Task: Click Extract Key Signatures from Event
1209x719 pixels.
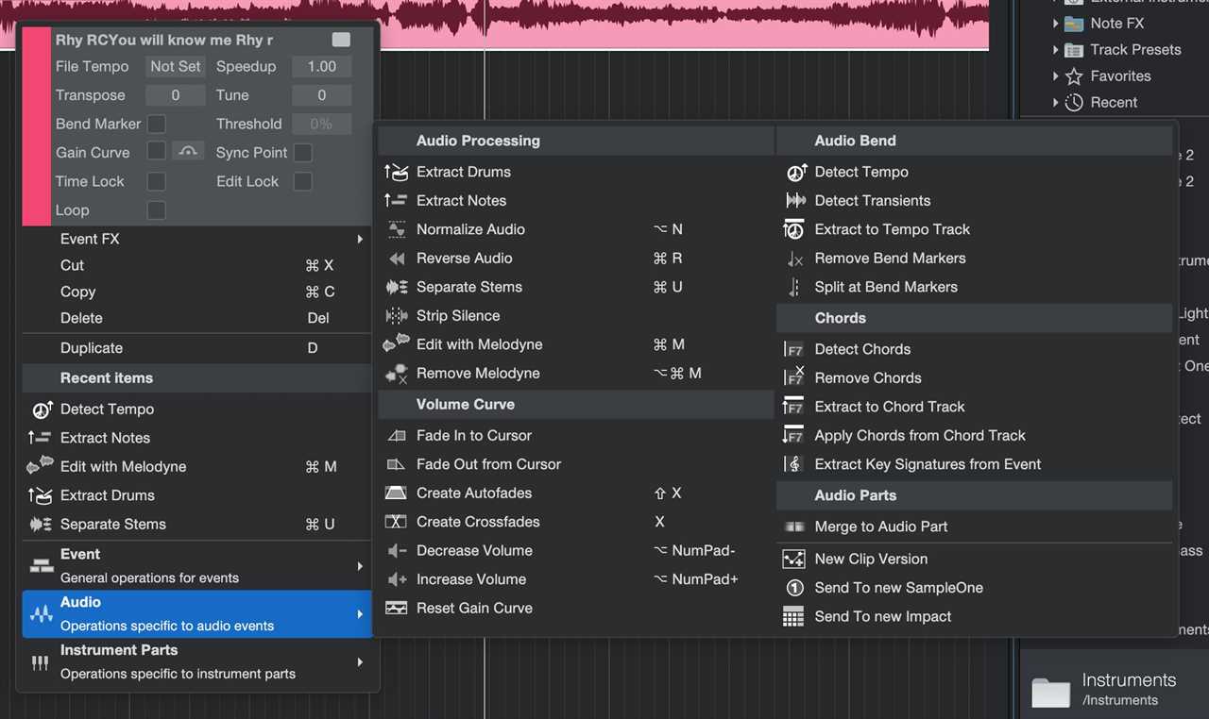Action: pos(927,464)
